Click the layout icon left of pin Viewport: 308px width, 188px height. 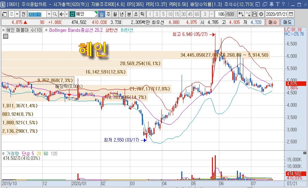pos(258,4)
